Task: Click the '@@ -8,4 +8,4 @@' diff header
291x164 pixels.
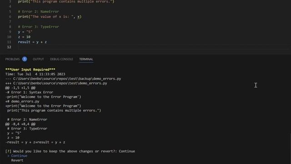Action: coord(20,124)
